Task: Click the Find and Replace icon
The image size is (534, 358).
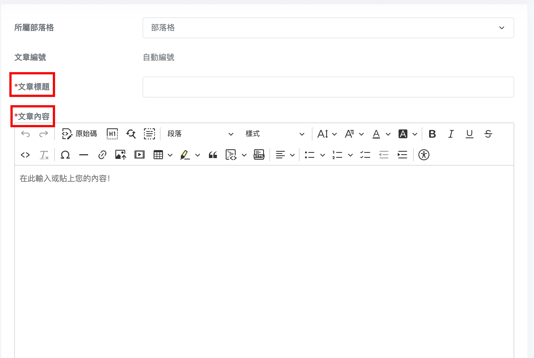Action: click(131, 134)
